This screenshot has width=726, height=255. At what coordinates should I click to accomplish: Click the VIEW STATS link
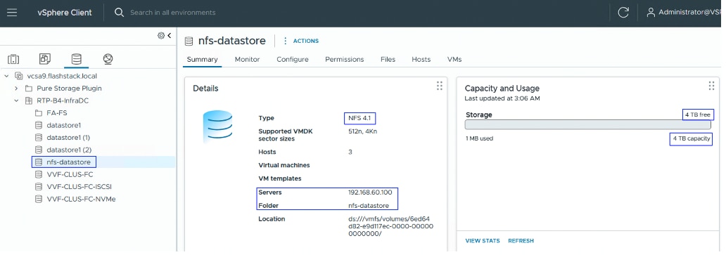pos(483,241)
